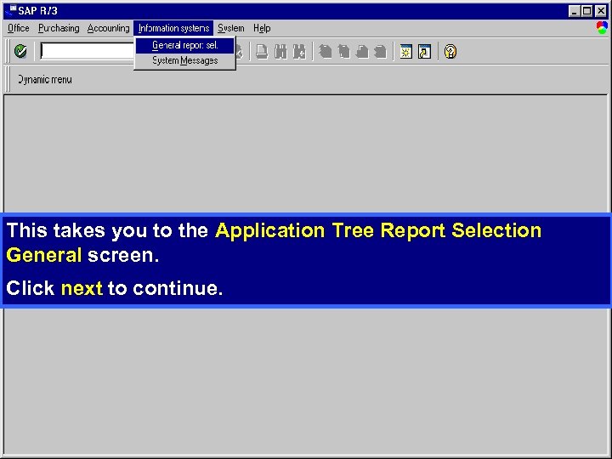Select General report sel. menu entry

pyautogui.click(x=185, y=45)
